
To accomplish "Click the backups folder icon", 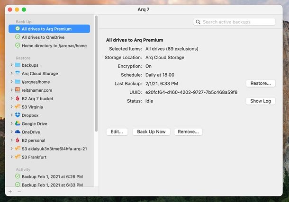I will tap(18, 65).
